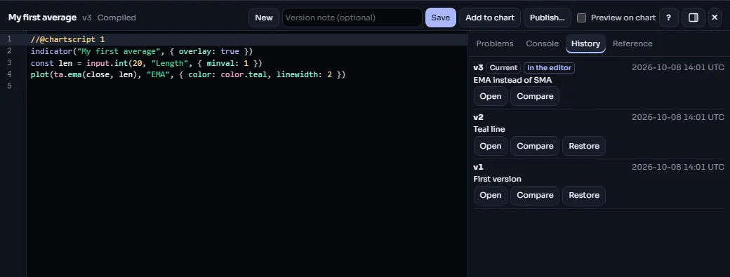This screenshot has width=730, height=277.
Task: Restore version v2 Teal line
Action: coord(584,146)
